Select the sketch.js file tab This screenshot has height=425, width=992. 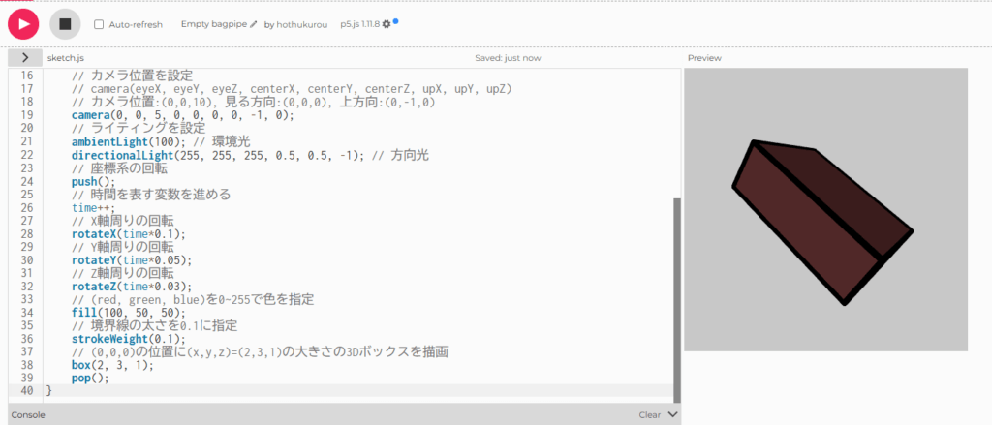[x=66, y=57]
